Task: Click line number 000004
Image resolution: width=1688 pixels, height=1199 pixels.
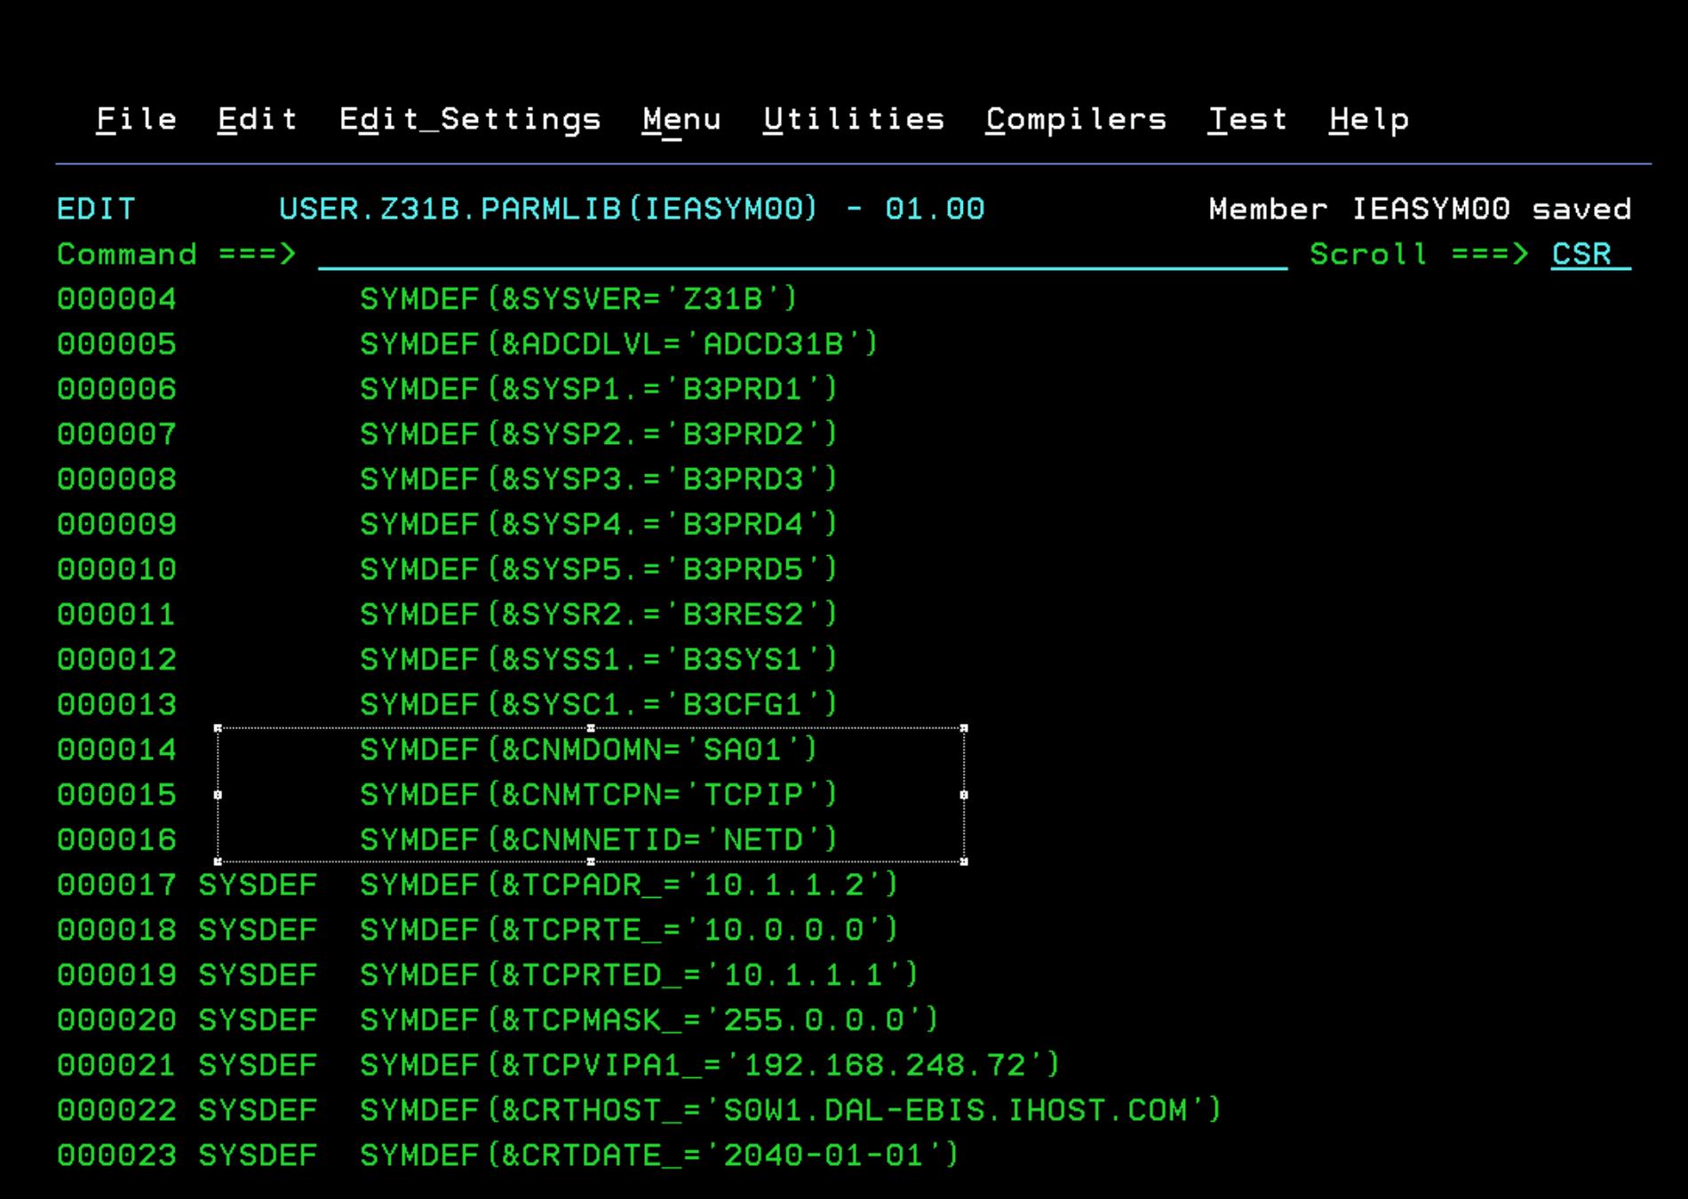Action: pos(115,299)
